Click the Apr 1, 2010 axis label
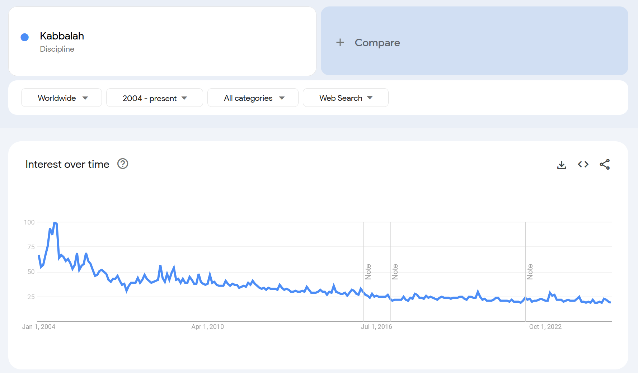The width and height of the screenshot is (638, 373). click(207, 327)
